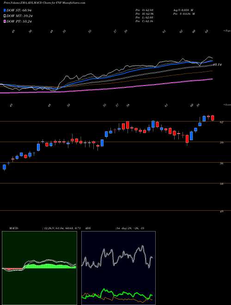Select the 'DOW ST: 60.94' legend text
231x305 pixels.
pos(19,10)
